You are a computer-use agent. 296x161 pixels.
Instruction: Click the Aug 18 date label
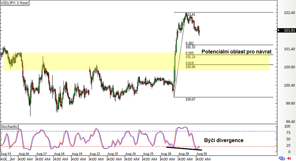pos(59,154)
